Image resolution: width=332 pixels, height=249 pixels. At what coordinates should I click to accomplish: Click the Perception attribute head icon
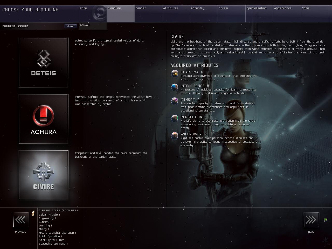coord(175,119)
